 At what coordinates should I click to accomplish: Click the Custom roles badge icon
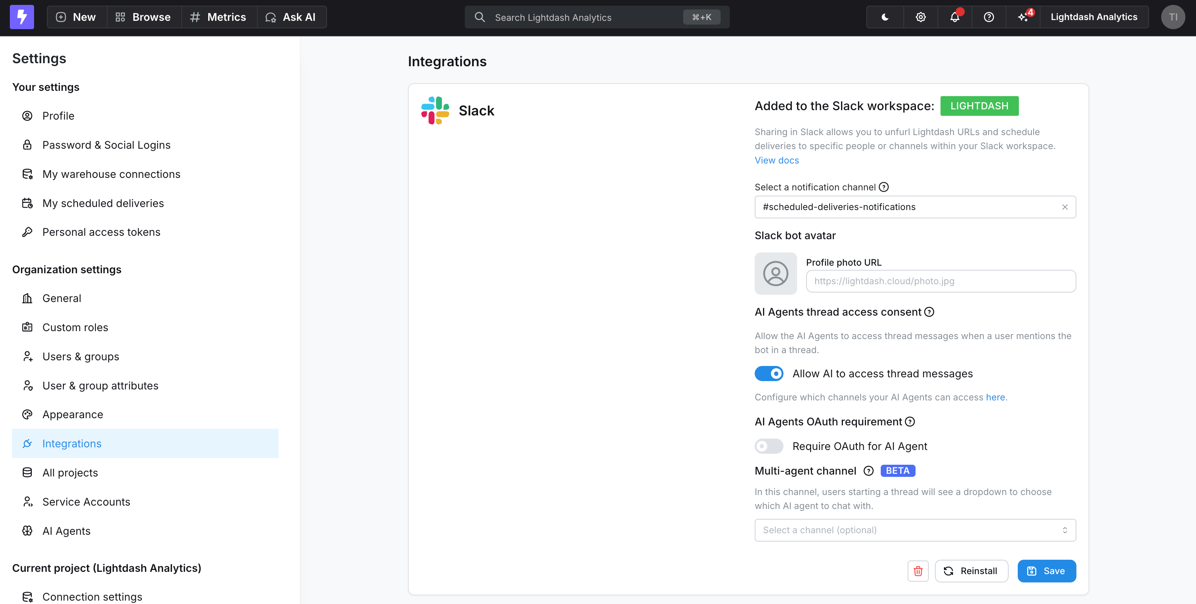coord(27,327)
